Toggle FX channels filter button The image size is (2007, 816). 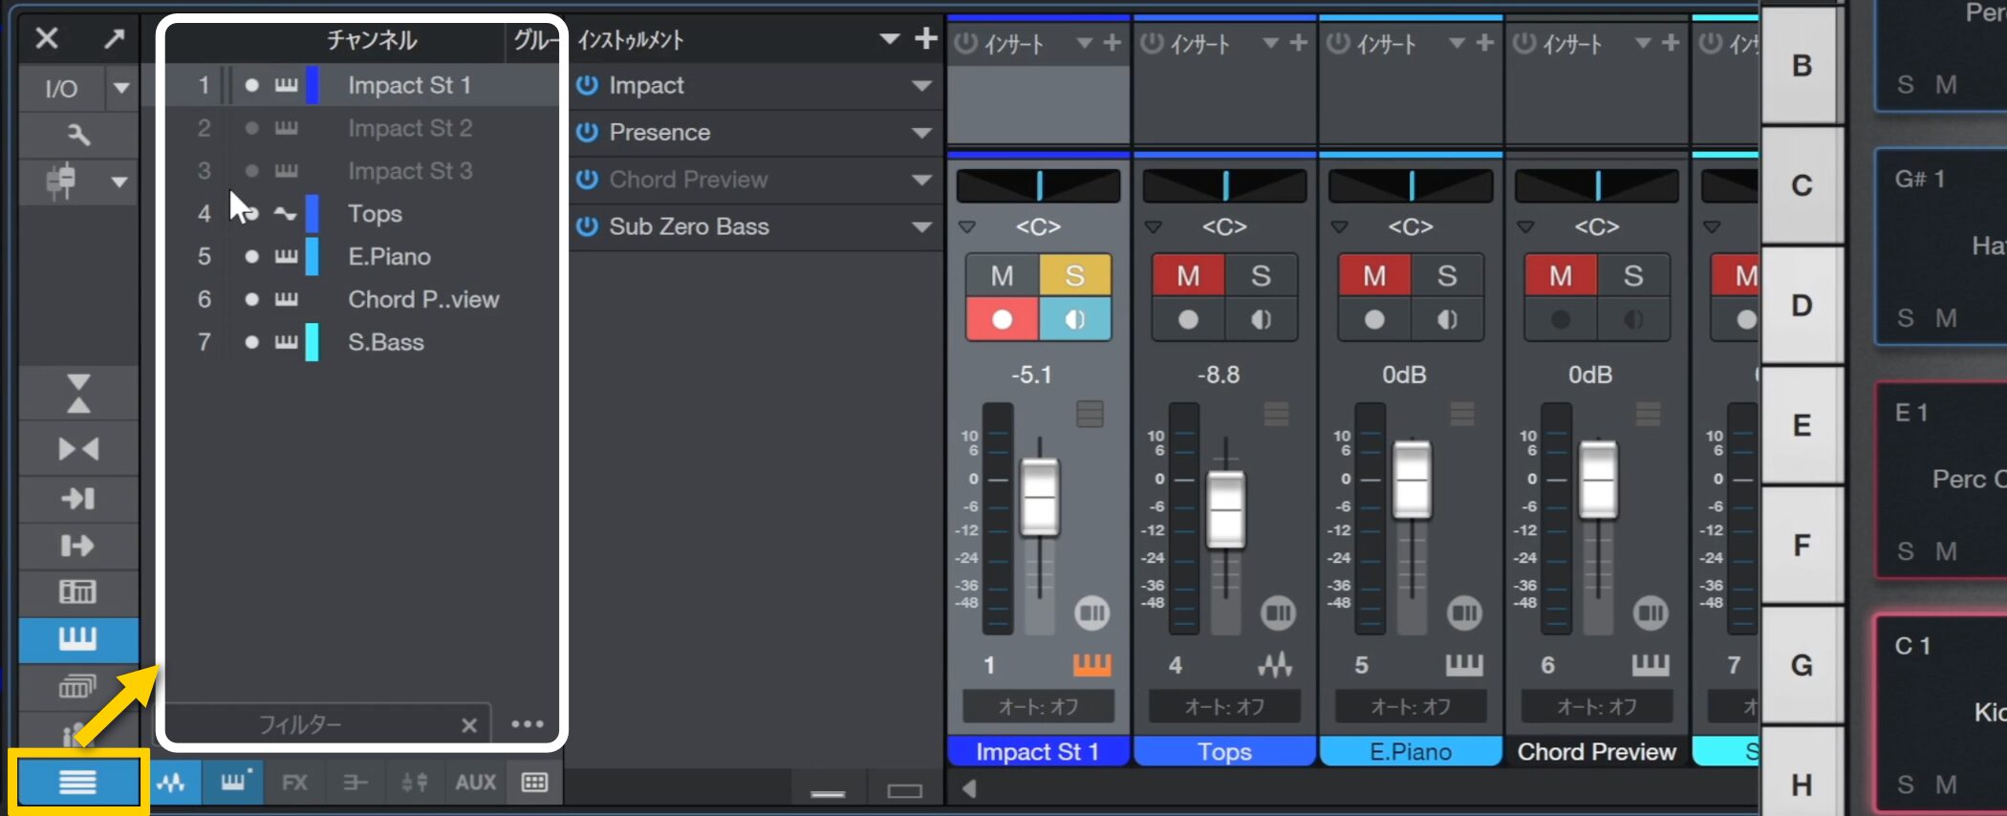(294, 783)
